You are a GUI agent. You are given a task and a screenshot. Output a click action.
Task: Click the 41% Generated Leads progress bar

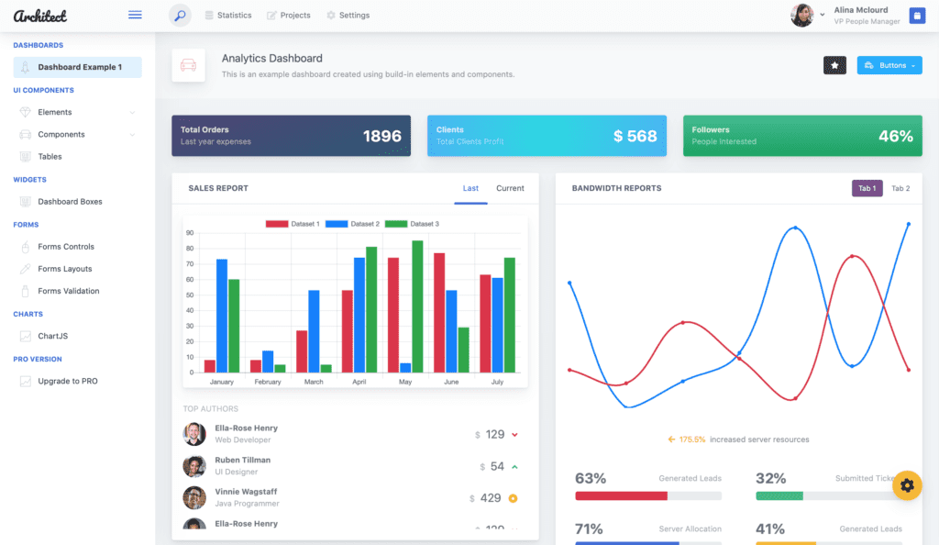[x=829, y=543]
